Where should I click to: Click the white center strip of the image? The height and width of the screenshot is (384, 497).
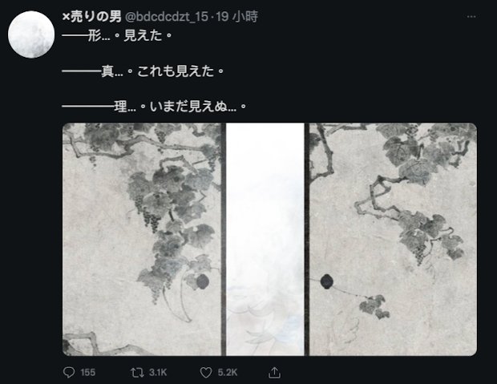265,240
